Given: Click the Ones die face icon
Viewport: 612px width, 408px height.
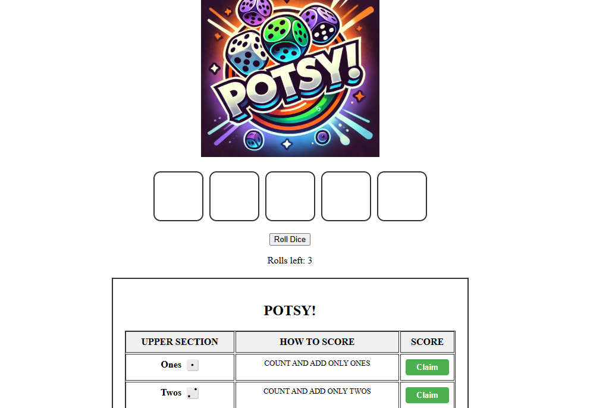Looking at the screenshot, I should click(x=192, y=365).
